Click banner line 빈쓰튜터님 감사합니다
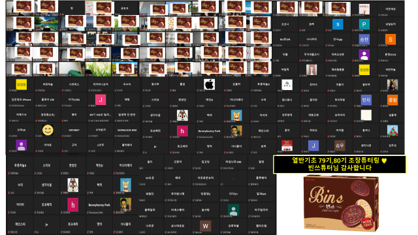This screenshot has height=235, width=418. [340, 168]
